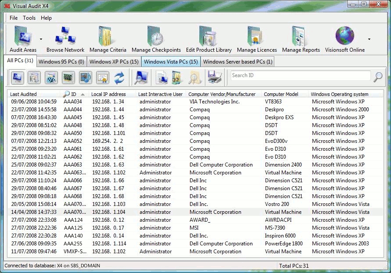This screenshot has height=273, width=391.
Task: Toggle the ID column sort arrow
Action: 83,94
